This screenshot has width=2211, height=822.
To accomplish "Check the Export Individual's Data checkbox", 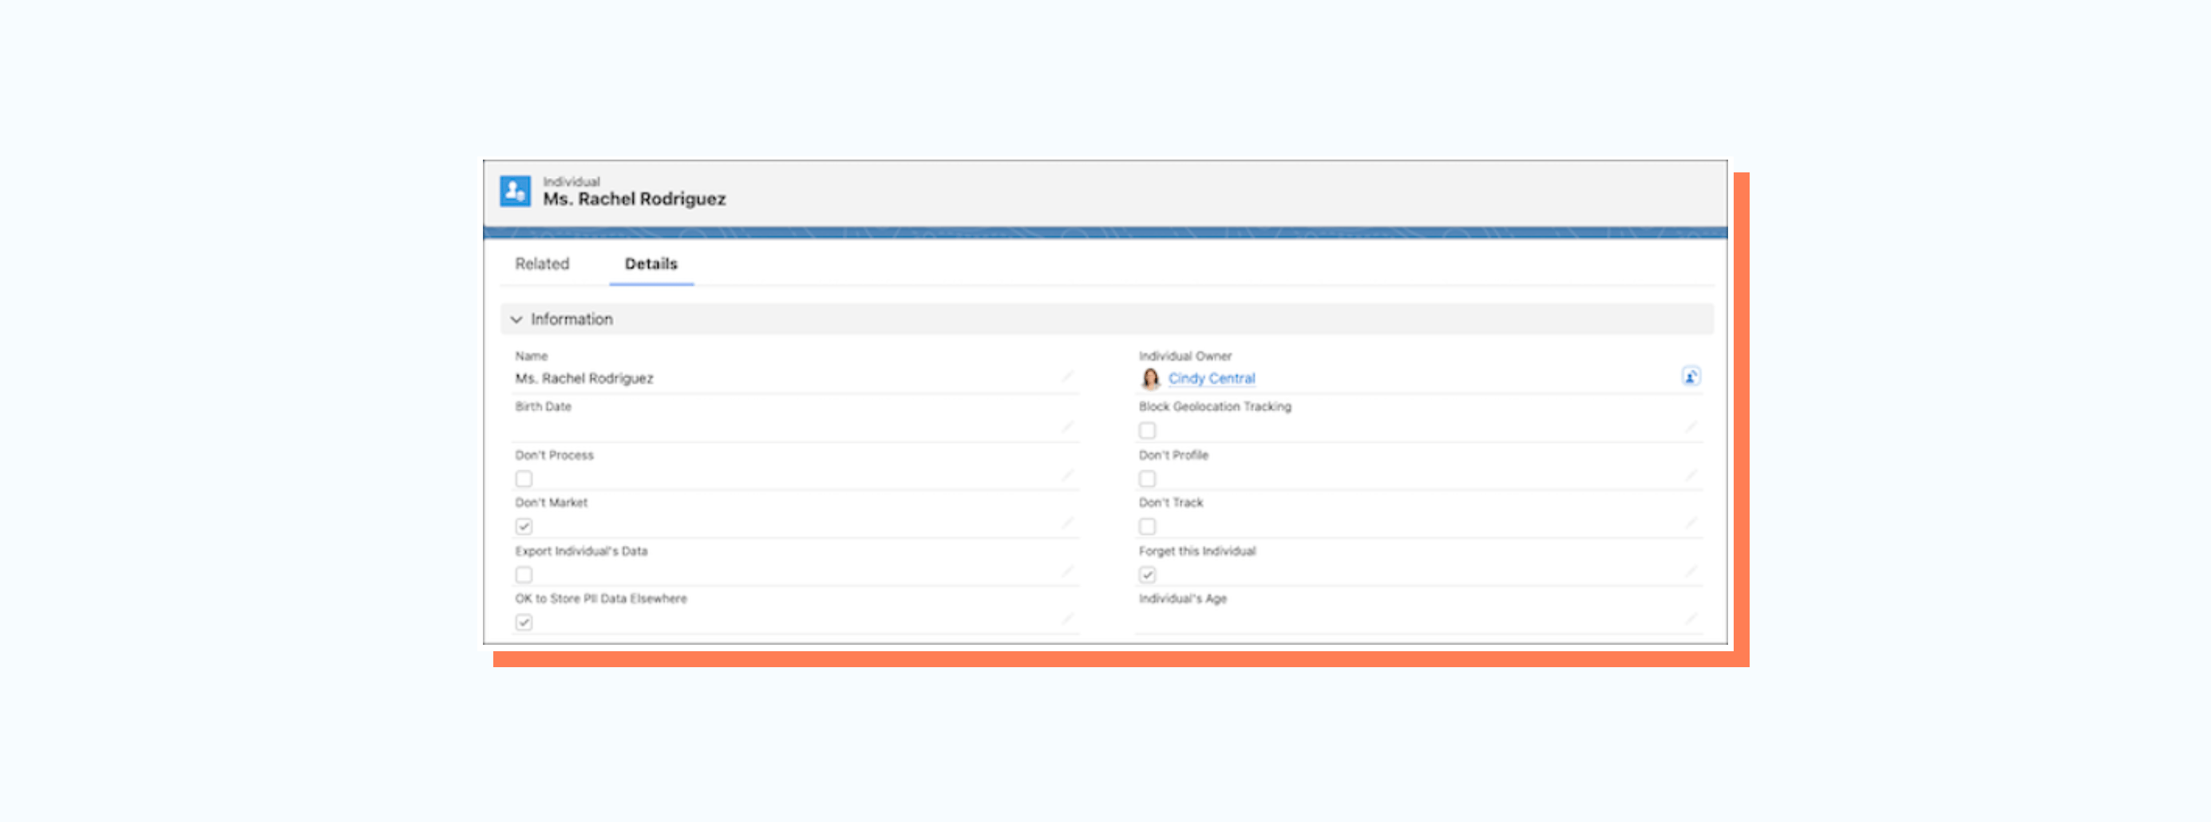I will click(x=524, y=574).
